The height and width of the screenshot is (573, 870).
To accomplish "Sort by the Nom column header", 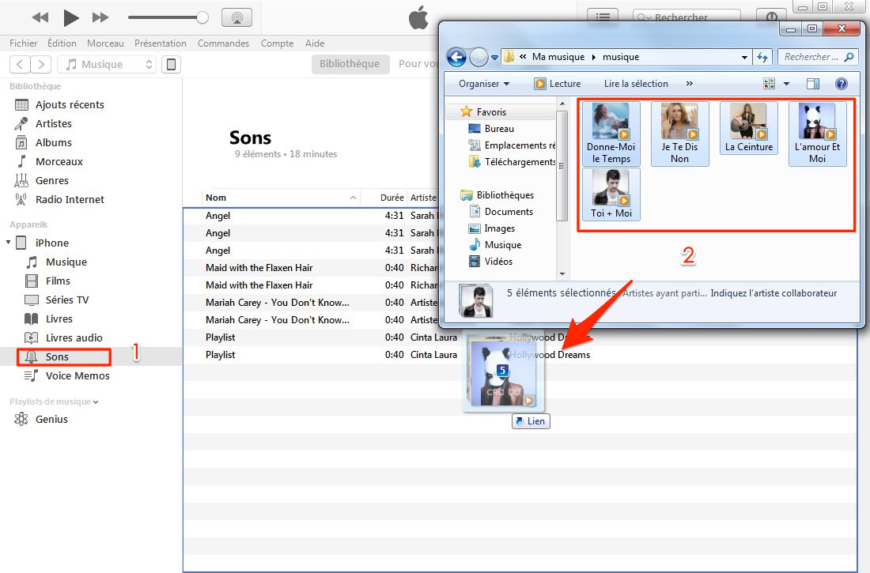I will coord(280,198).
